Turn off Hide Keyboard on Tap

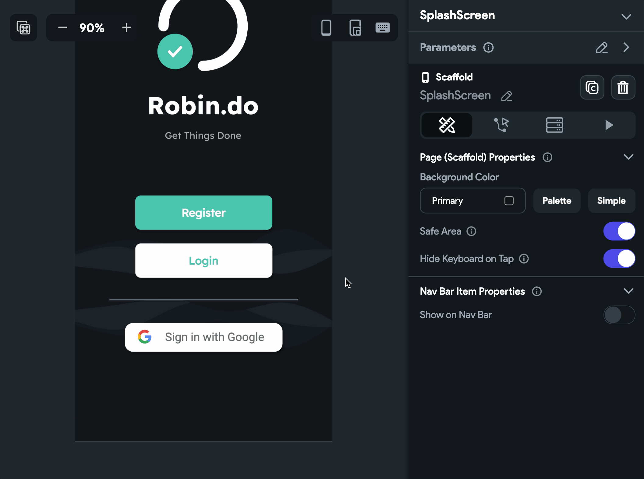point(619,259)
